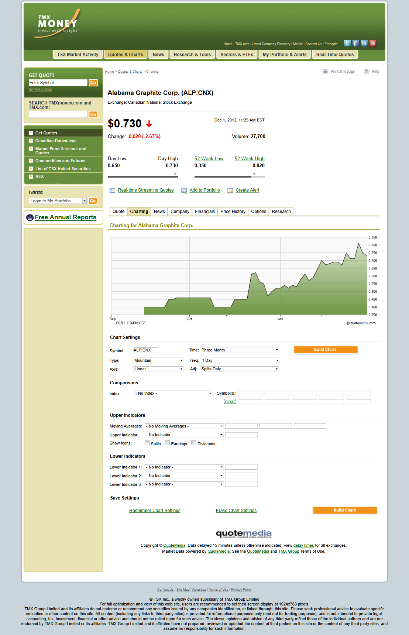The height and width of the screenshot is (635, 409).
Task: Tick the Dividends show icon checkbox
Action: tap(194, 443)
